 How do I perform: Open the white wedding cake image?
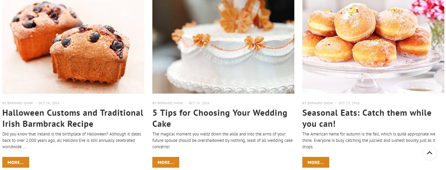click(x=223, y=47)
